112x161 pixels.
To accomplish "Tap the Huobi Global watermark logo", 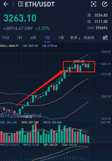I will coord(21,115).
